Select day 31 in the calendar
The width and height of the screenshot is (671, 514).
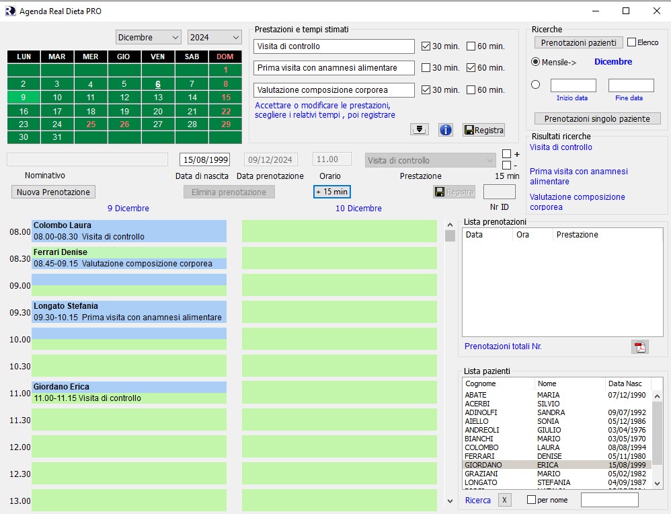(x=57, y=137)
